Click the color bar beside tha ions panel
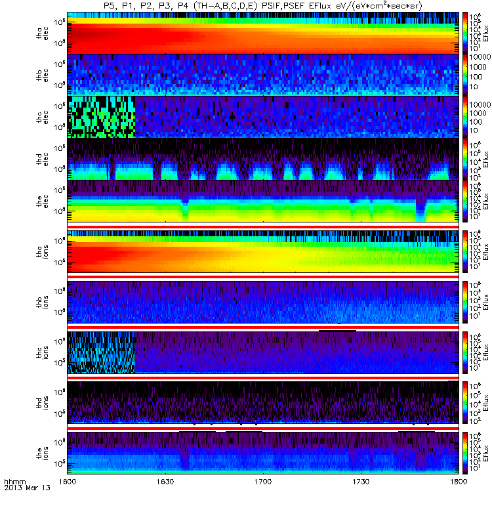Image resolution: width=492 pixels, height=525 pixels. click(465, 251)
